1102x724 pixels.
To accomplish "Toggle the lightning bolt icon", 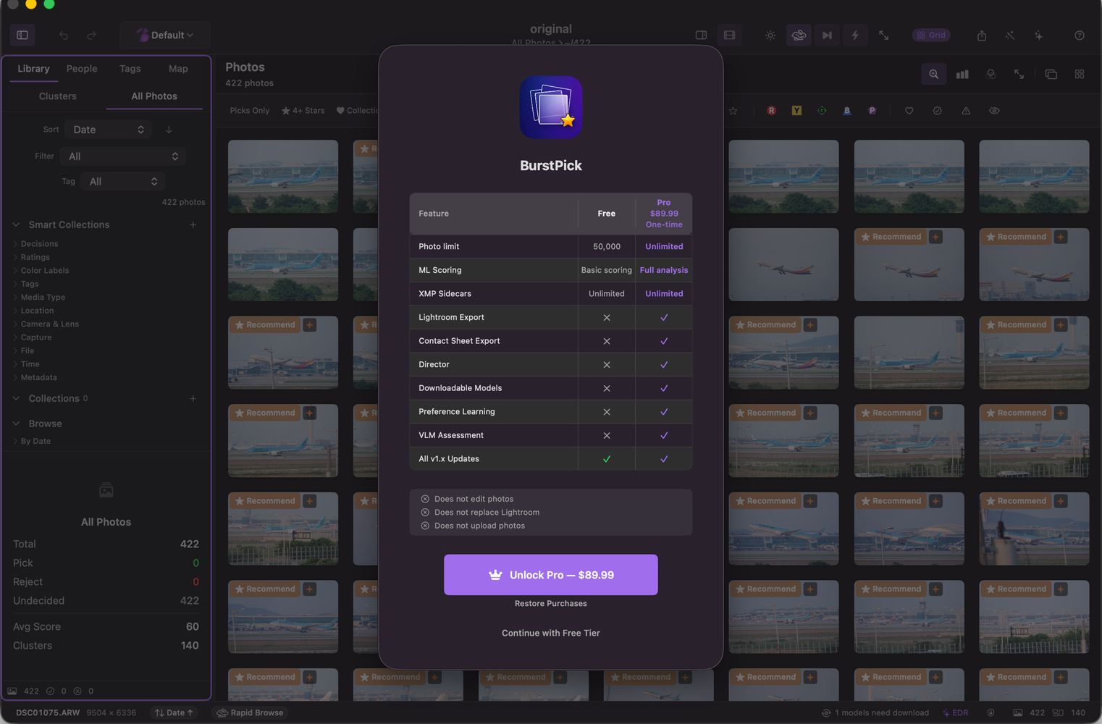I will [x=855, y=35].
